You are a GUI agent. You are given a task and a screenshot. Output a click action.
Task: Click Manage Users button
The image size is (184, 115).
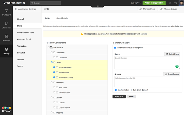pyautogui.click(x=147, y=9)
